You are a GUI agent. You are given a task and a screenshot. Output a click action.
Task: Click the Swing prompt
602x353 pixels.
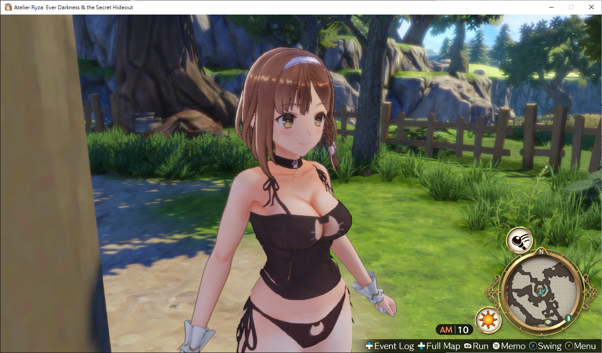click(545, 346)
